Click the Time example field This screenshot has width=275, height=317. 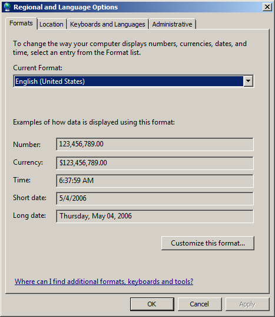pyautogui.click(x=155, y=181)
